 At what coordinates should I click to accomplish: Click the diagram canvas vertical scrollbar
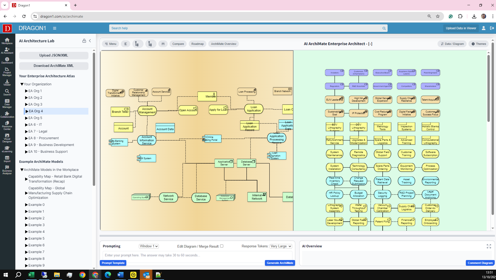[488, 88]
